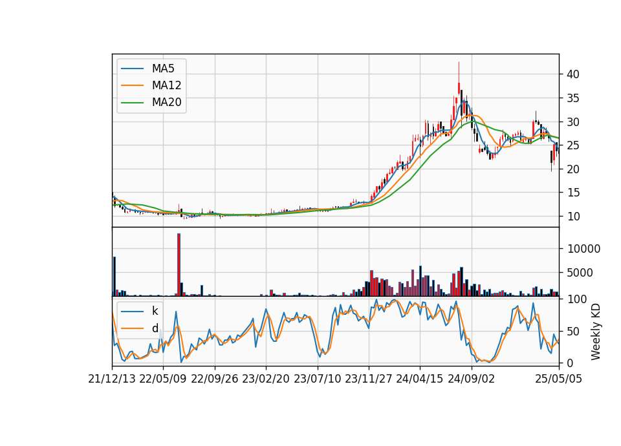Click the d legend label
621x446 pixels.
coord(155,328)
